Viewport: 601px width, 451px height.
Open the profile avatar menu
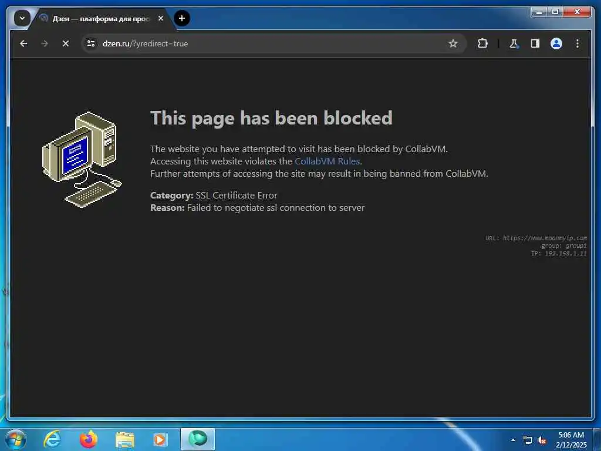pyautogui.click(x=556, y=43)
